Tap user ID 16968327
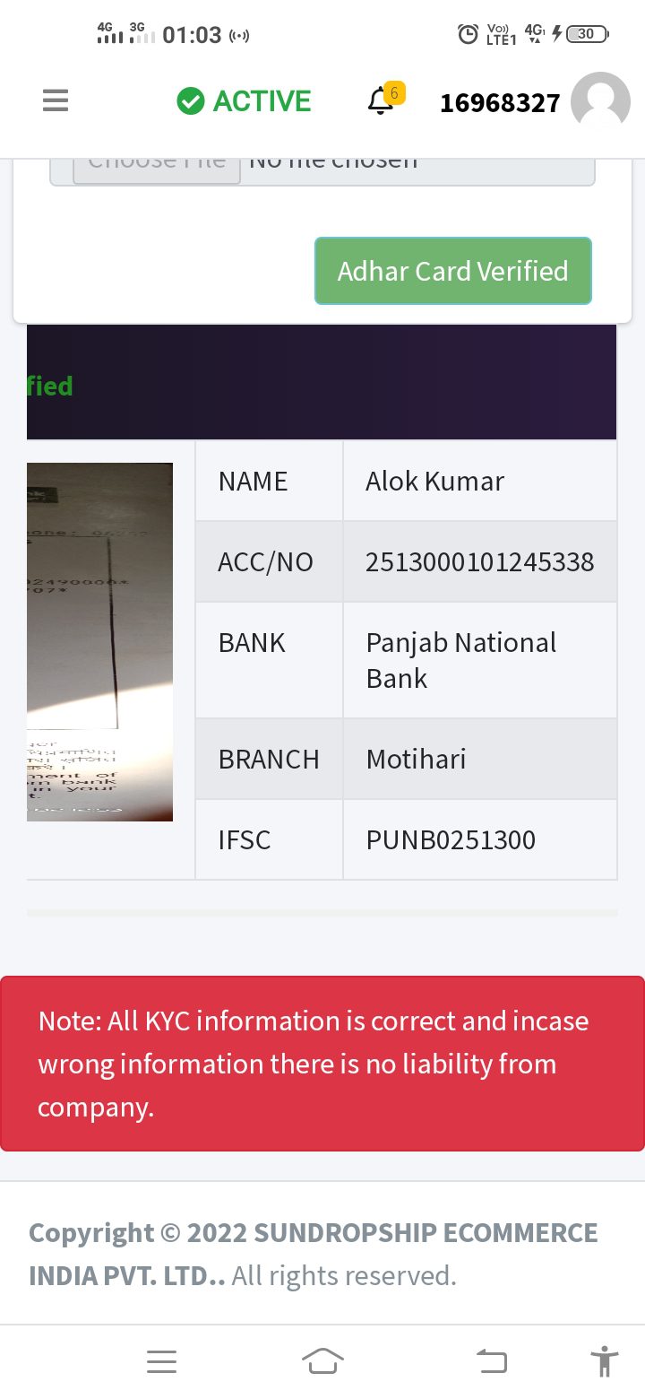Image resolution: width=645 pixels, height=1399 pixels. coord(500,103)
